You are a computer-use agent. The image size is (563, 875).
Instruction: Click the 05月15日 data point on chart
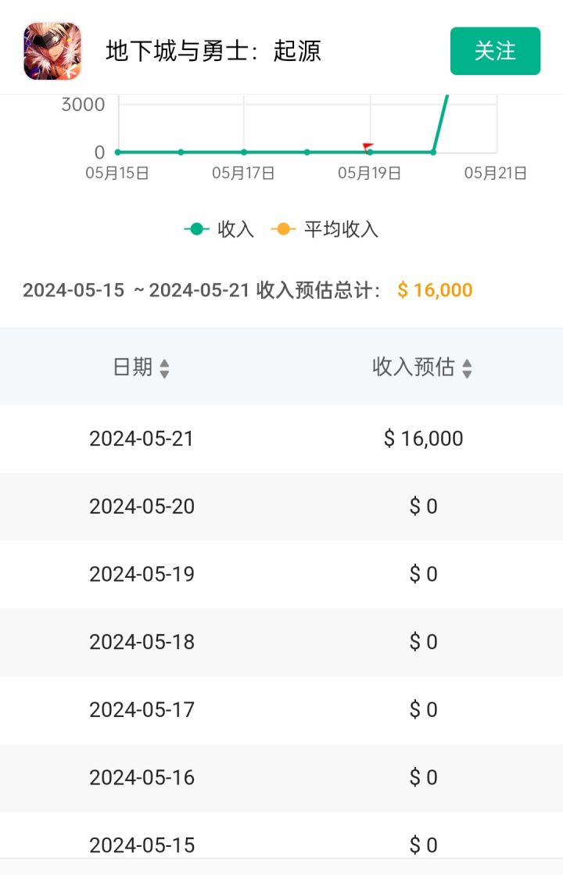(118, 152)
